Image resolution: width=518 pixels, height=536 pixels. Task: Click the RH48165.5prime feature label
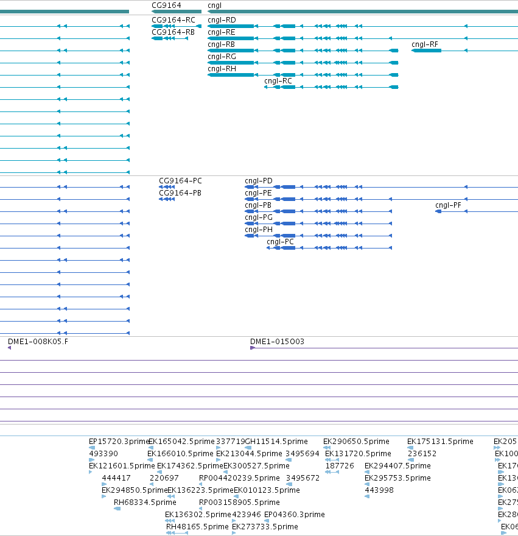[197, 527]
